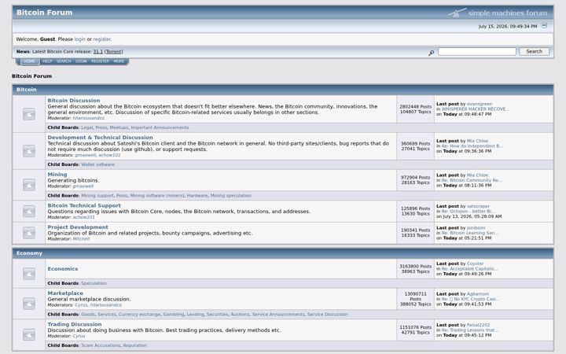Open the Goods child board
Image resolution: width=566 pixels, height=354 pixels.
pyautogui.click(x=88, y=314)
